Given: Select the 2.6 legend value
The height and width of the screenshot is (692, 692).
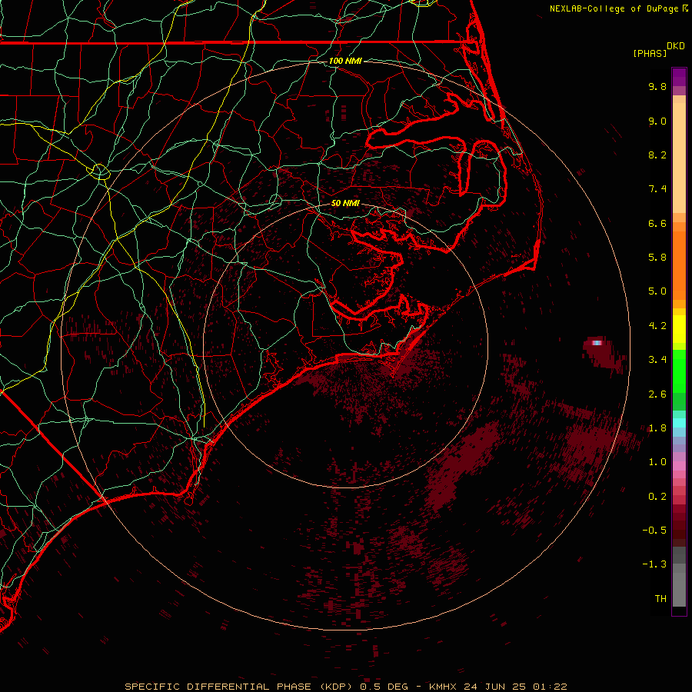Looking at the screenshot, I should click(x=657, y=394).
